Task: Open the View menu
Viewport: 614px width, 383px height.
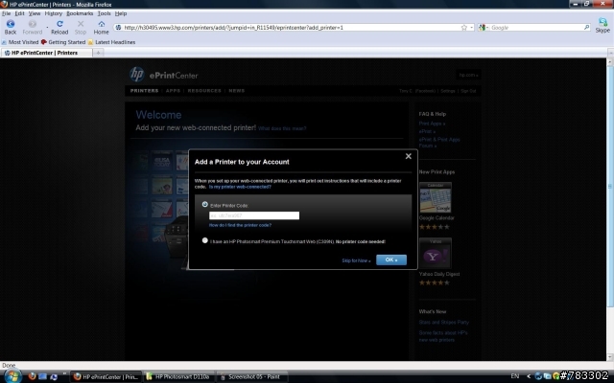Action: 35,13
